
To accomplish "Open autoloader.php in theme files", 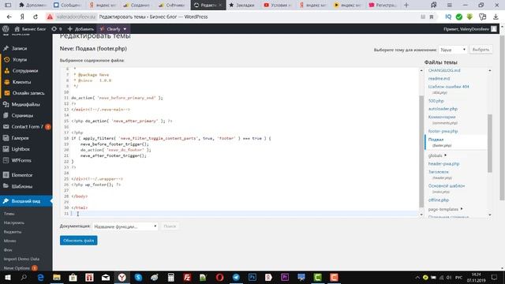I will [443, 109].
